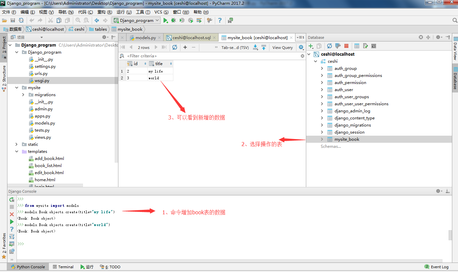Run the Django_program configuration
458x272 pixels.
[x=166, y=21]
